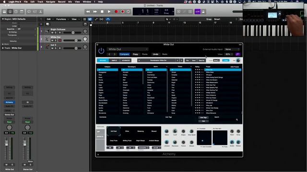Adjust the Stereo Out channel strip fader
The width and height of the screenshot is (307, 172).
(x=24, y=143)
